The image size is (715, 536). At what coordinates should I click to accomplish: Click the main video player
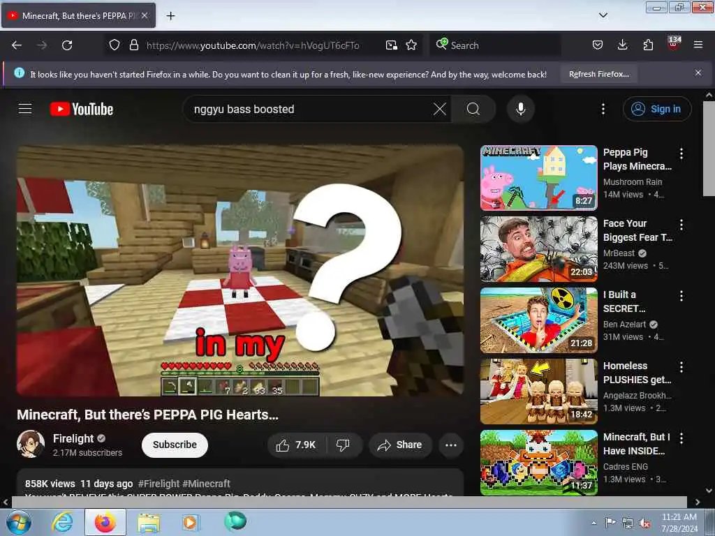[240, 271]
